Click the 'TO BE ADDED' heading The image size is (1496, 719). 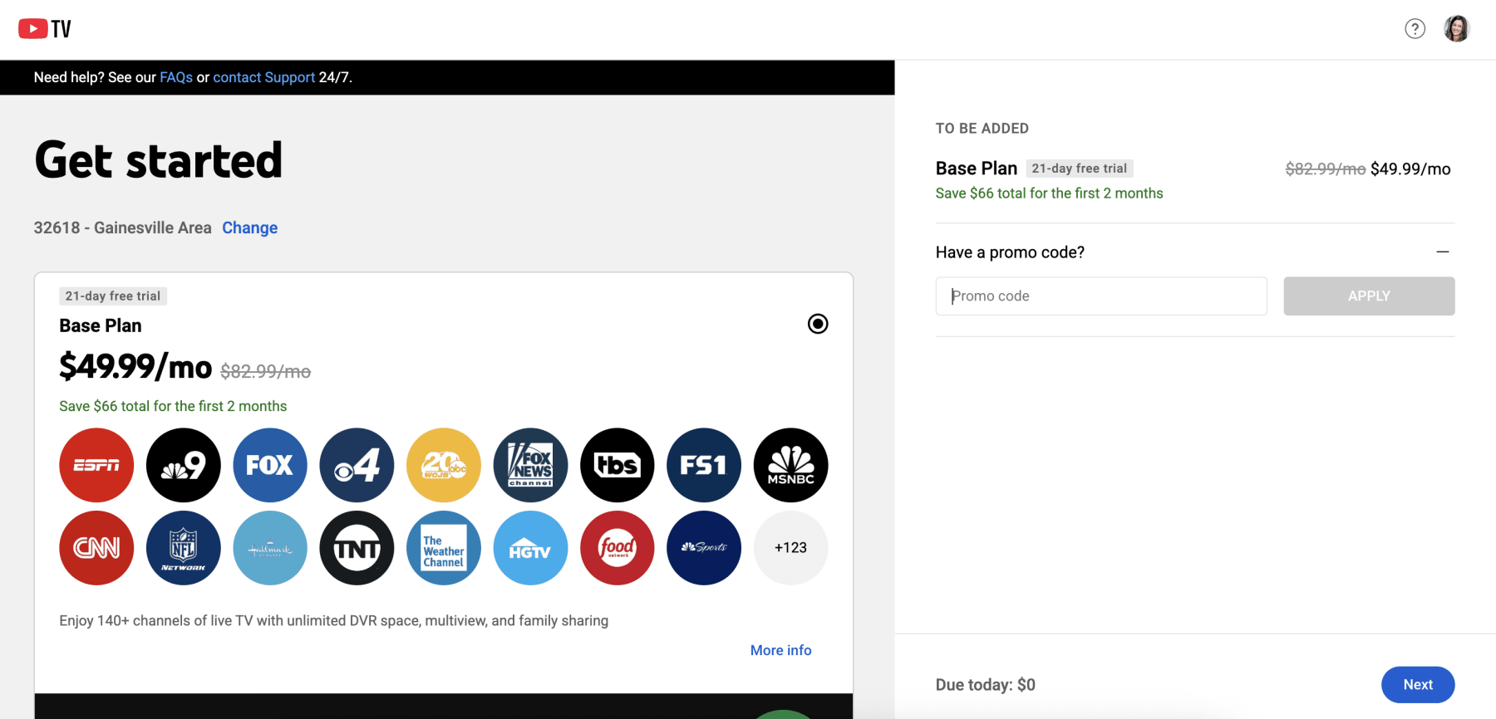[982, 129]
